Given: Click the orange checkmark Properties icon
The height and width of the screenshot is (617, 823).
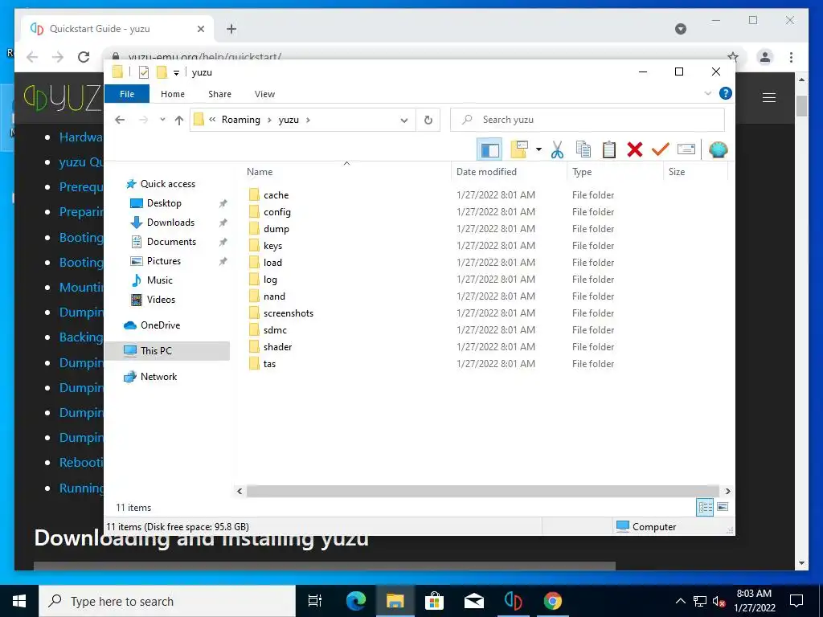Looking at the screenshot, I should [661, 149].
